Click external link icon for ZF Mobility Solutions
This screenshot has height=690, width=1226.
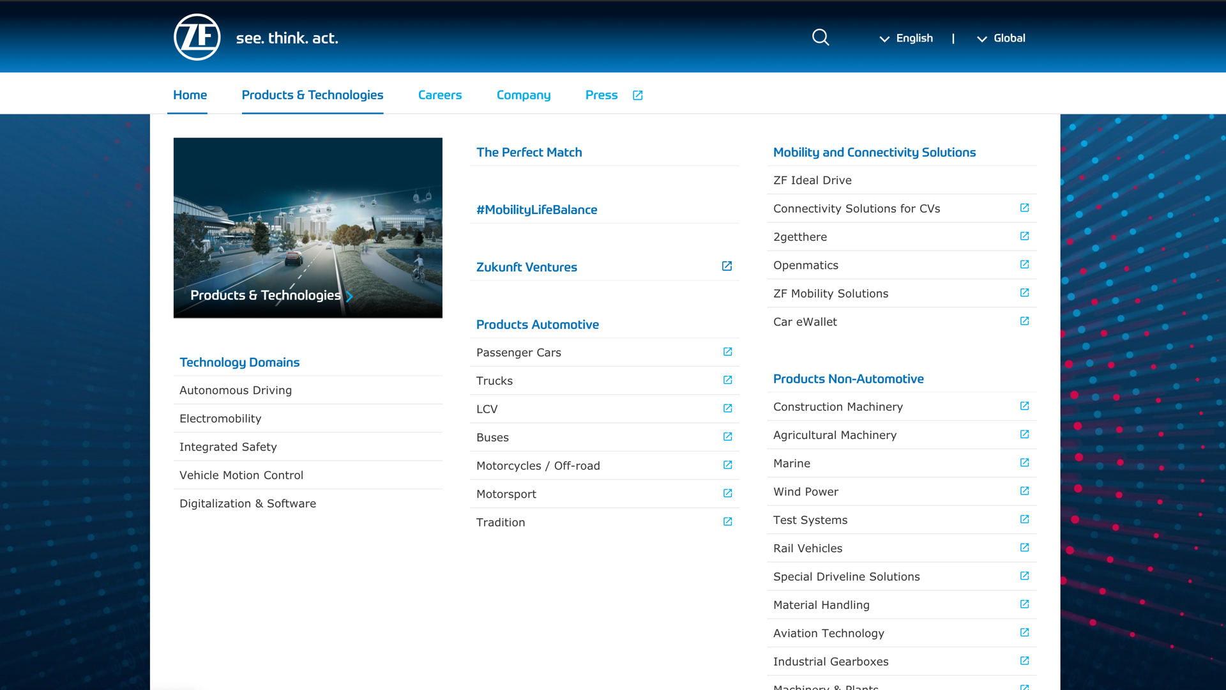click(x=1024, y=293)
